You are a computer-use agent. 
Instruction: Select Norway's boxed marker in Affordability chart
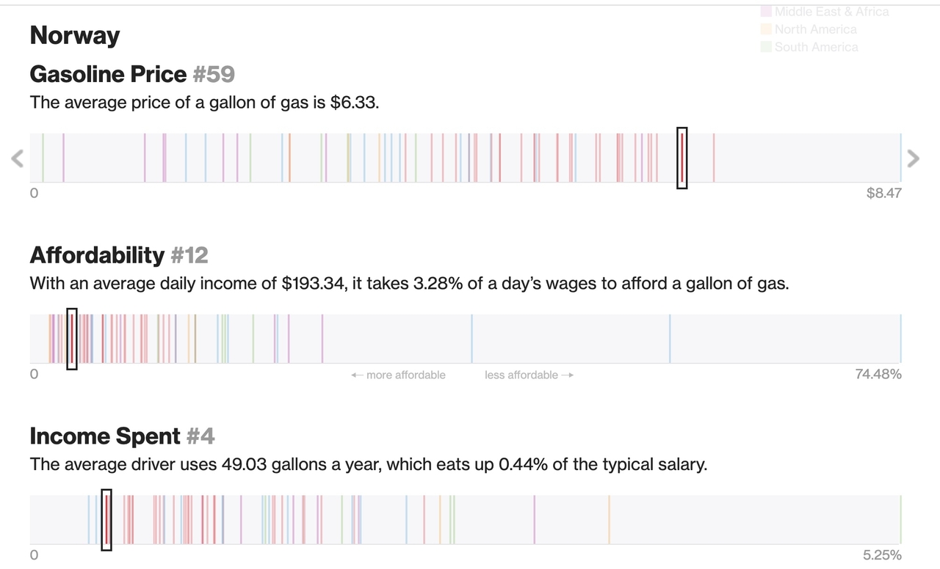(x=72, y=339)
